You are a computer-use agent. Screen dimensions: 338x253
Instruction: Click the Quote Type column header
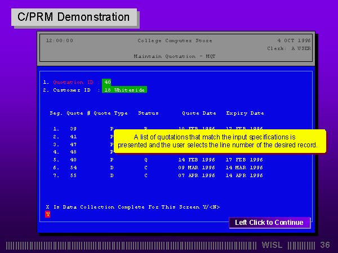110,113
